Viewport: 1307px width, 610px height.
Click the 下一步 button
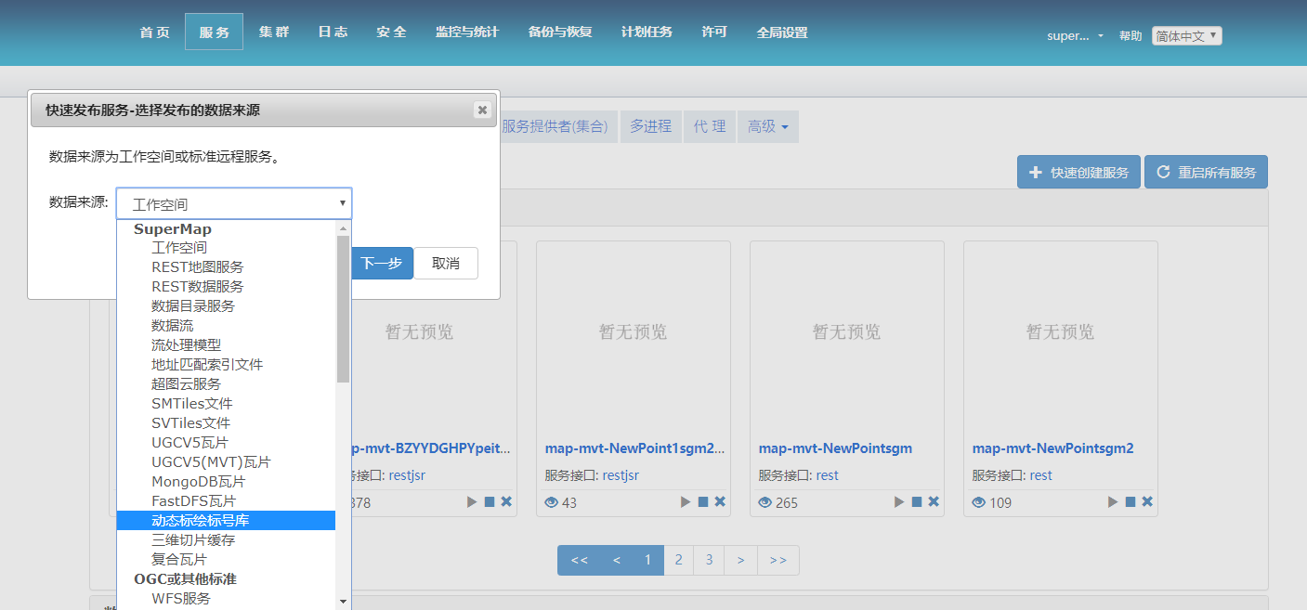pos(383,263)
